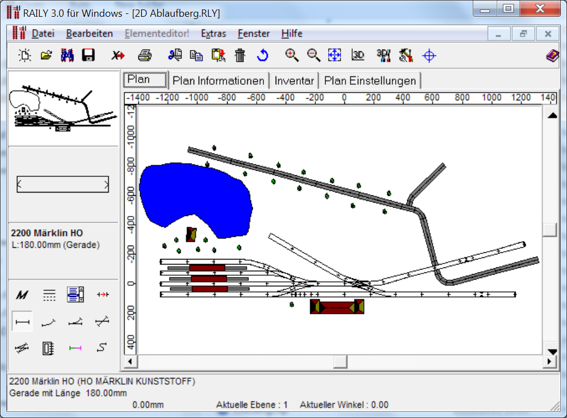
Task: Open the track list selector icon
Action: click(x=75, y=295)
